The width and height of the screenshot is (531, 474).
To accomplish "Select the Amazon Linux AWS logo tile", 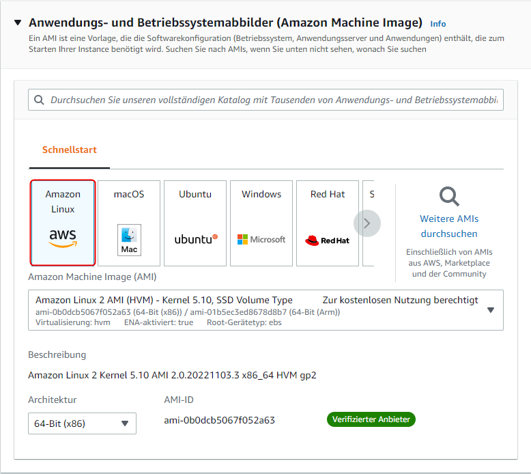I will (63, 223).
